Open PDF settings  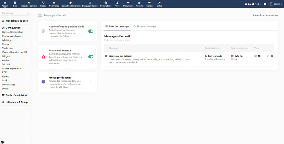[x=4, y=72]
